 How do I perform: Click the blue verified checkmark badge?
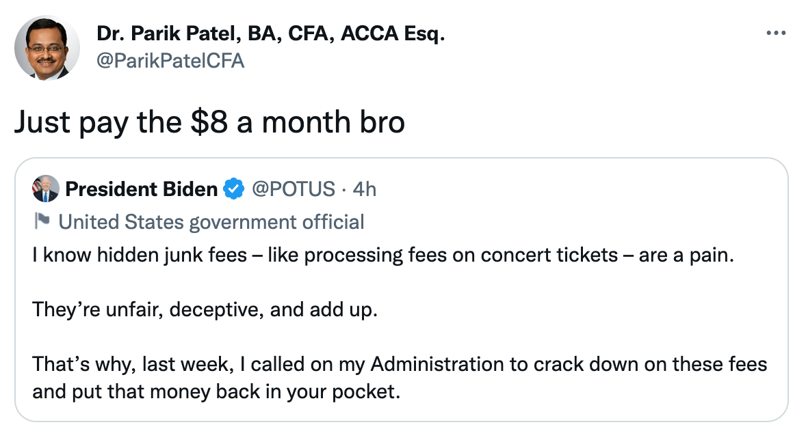(234, 189)
